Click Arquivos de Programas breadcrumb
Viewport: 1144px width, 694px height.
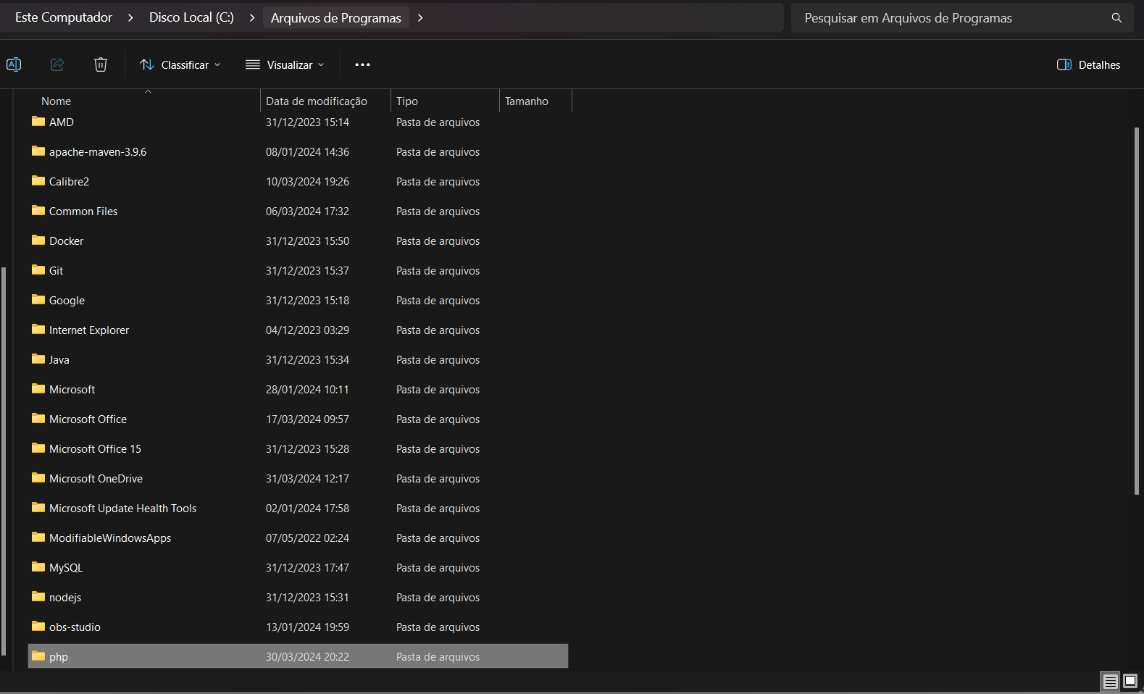(x=336, y=17)
